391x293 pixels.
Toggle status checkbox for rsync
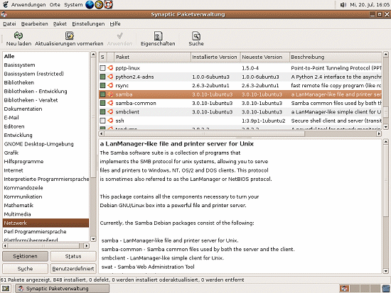102,85
